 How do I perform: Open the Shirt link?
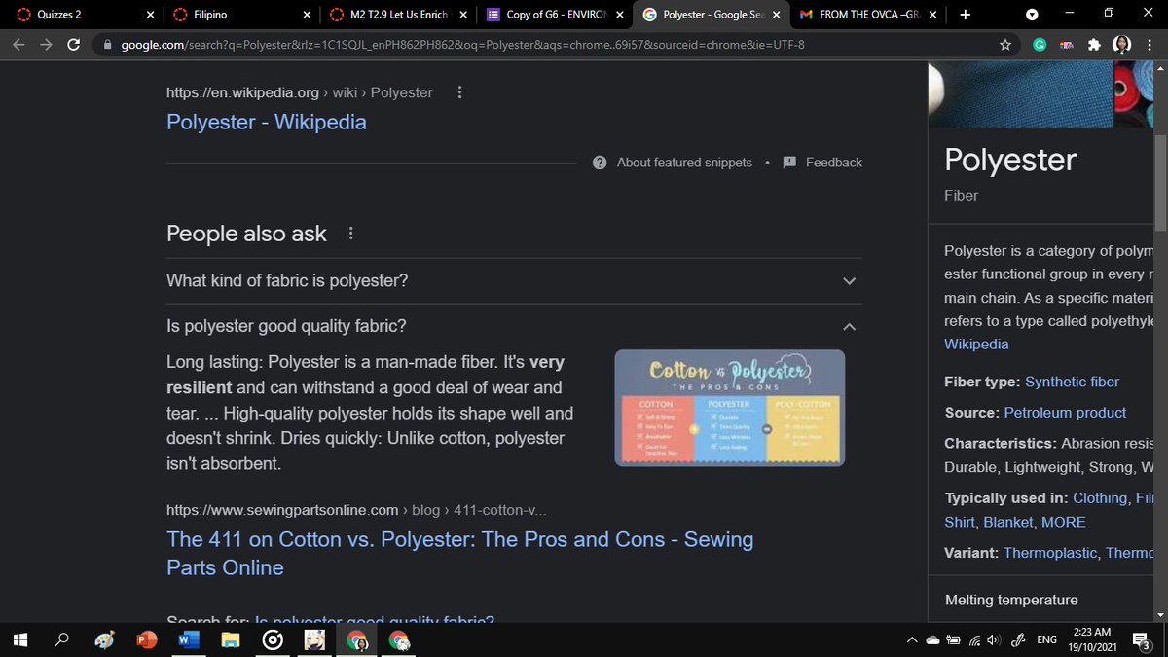tap(960, 522)
